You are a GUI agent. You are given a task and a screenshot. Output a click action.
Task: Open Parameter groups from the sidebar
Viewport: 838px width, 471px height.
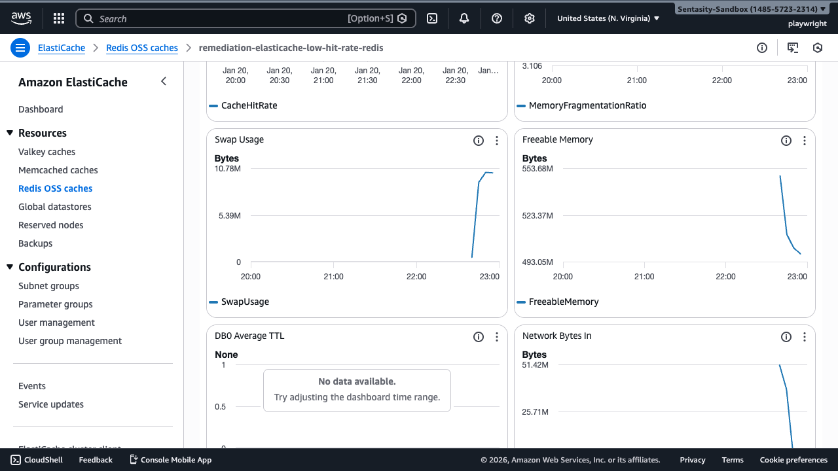pyautogui.click(x=55, y=304)
